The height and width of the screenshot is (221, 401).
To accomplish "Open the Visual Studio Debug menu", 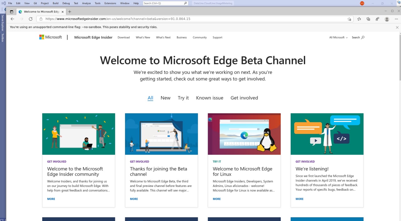I will tap(66, 3).
